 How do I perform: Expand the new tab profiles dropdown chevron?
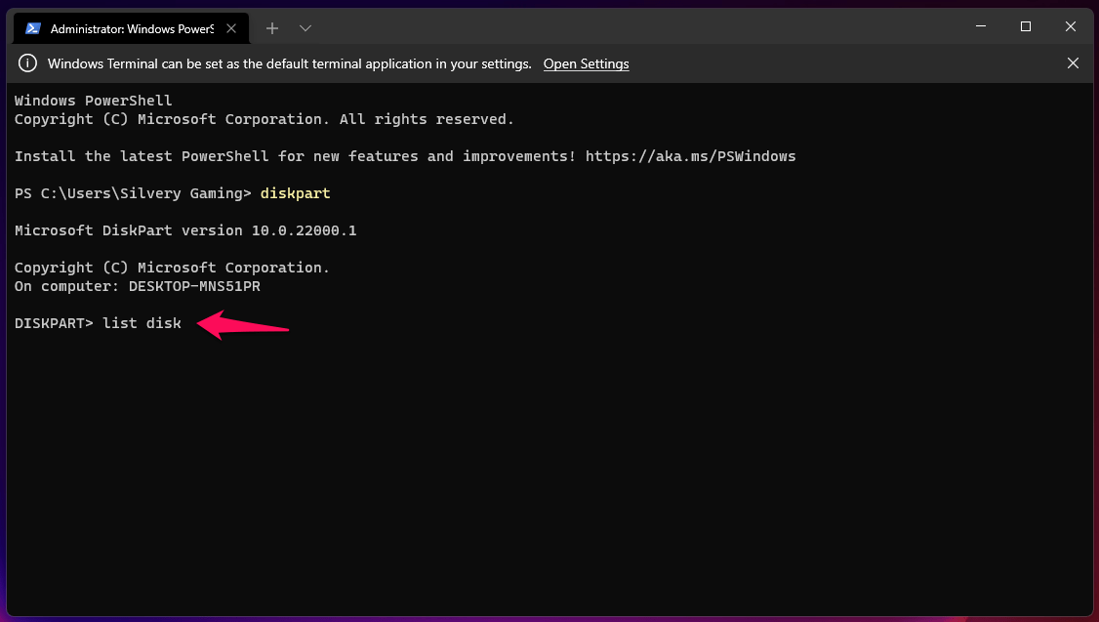[x=305, y=28]
